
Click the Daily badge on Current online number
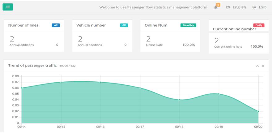tap(259, 25)
